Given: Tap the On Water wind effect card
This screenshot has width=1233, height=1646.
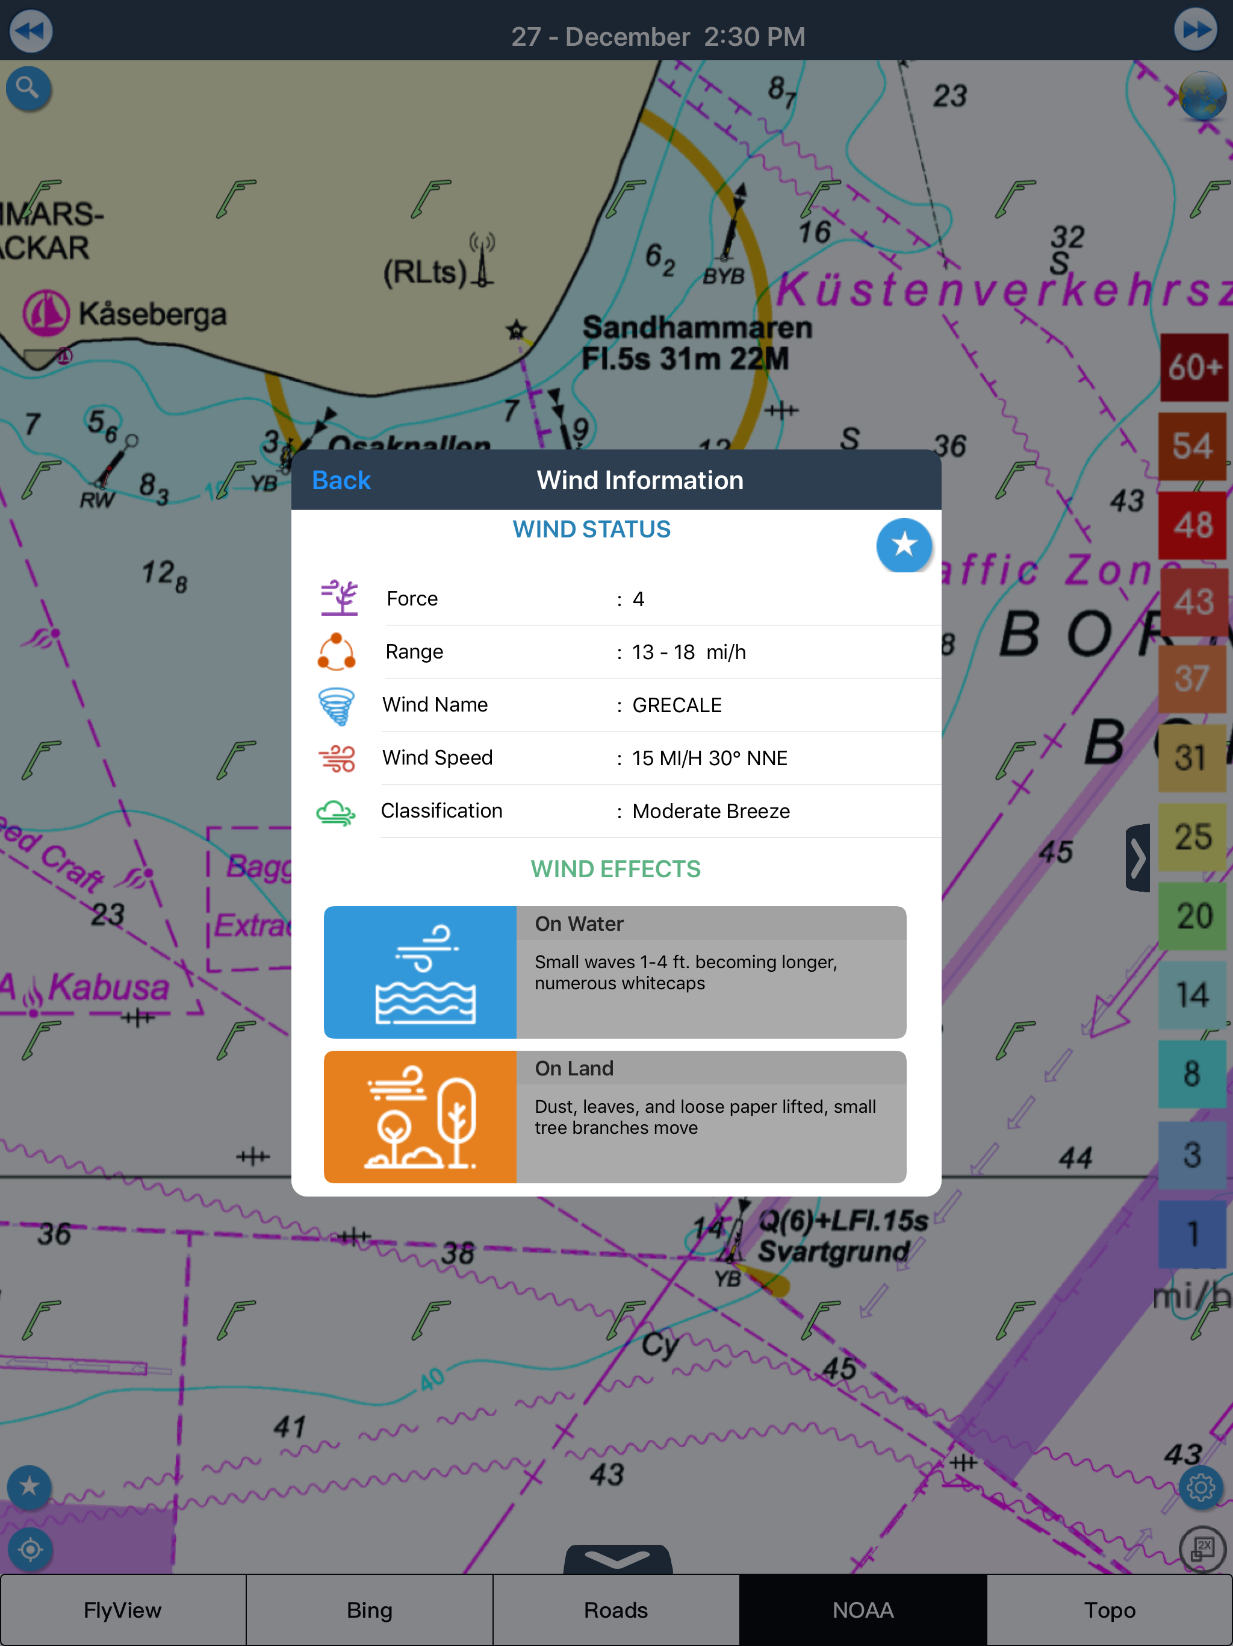Looking at the screenshot, I should tap(614, 972).
